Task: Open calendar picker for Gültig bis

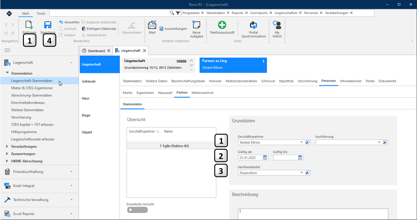Action: tap(300, 157)
